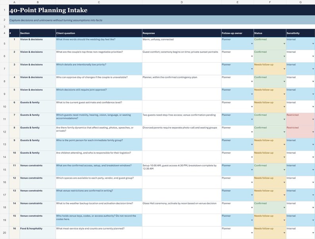Select row 15 header
The width and height of the screenshot is (315, 239).
point(4,170)
